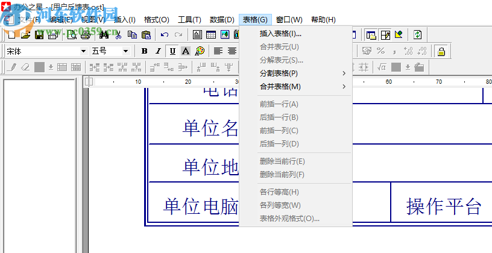Image resolution: width=492 pixels, height=253 pixels.
Task: Open the 帮助(H) menu
Action: click(x=324, y=20)
